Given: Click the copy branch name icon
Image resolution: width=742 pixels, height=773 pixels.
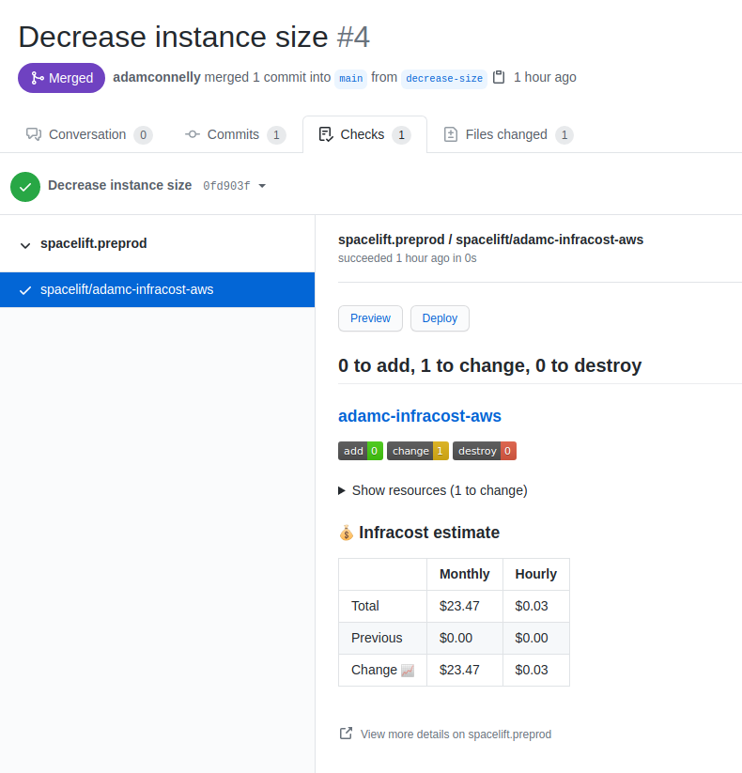Looking at the screenshot, I should (499, 77).
